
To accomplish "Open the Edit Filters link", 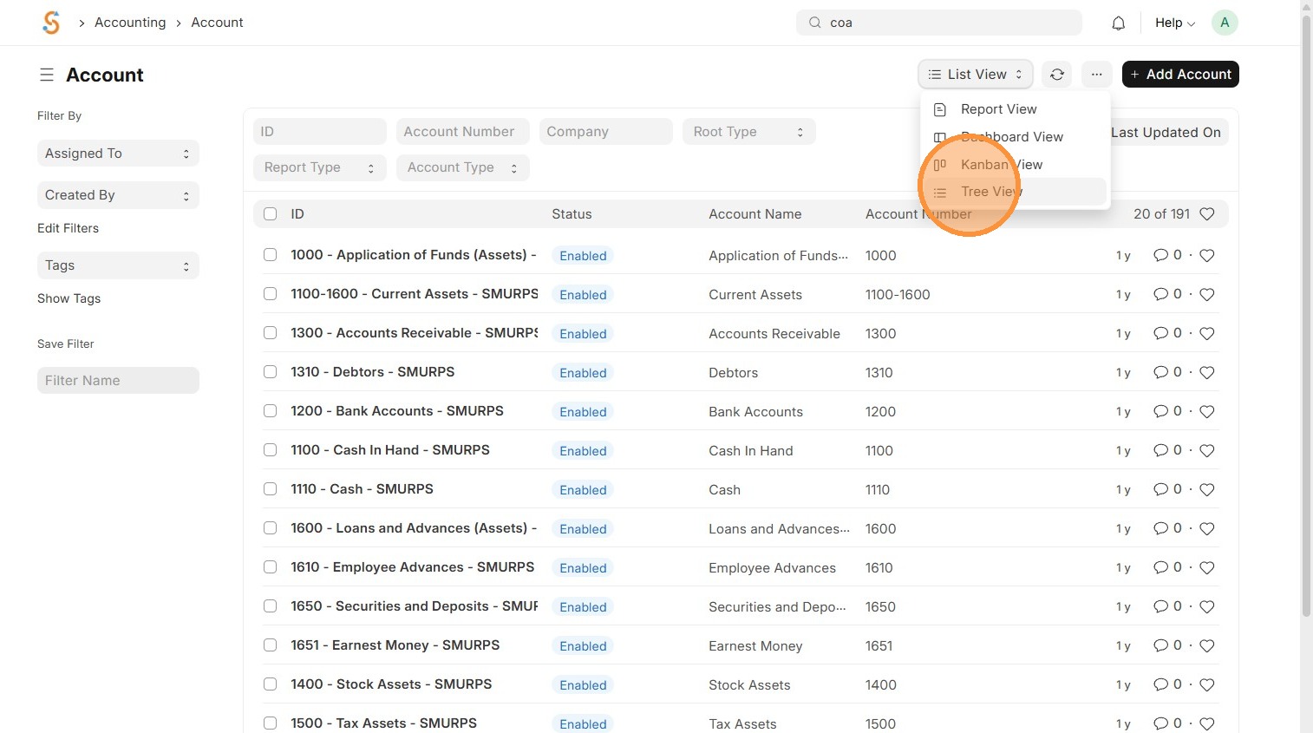I will point(68,228).
